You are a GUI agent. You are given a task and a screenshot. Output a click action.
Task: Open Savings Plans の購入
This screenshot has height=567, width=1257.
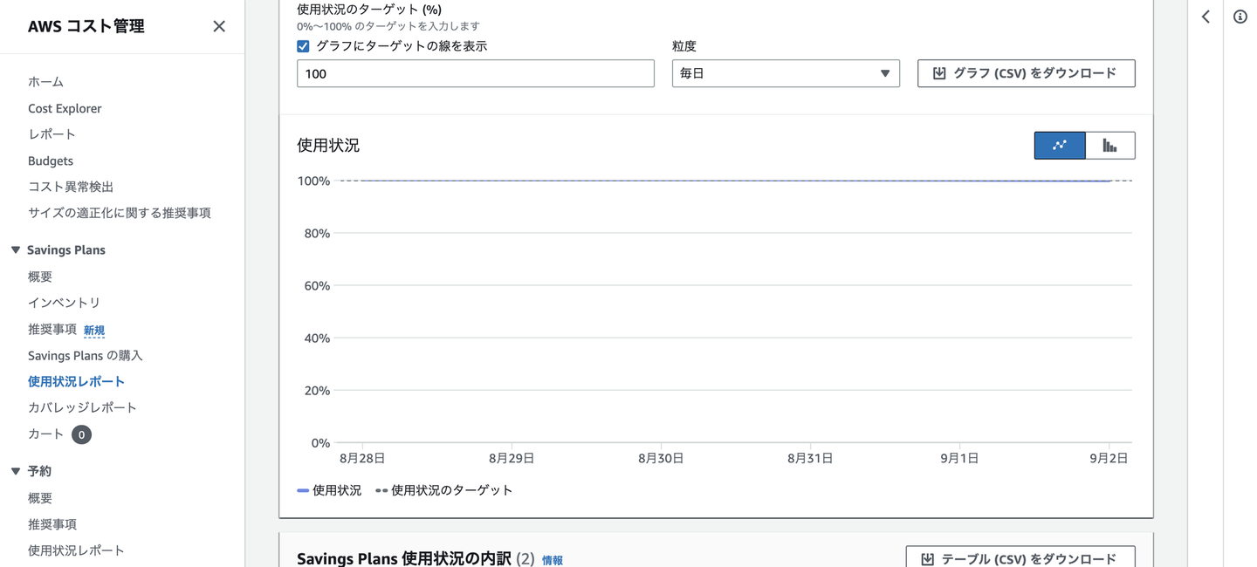click(x=86, y=355)
